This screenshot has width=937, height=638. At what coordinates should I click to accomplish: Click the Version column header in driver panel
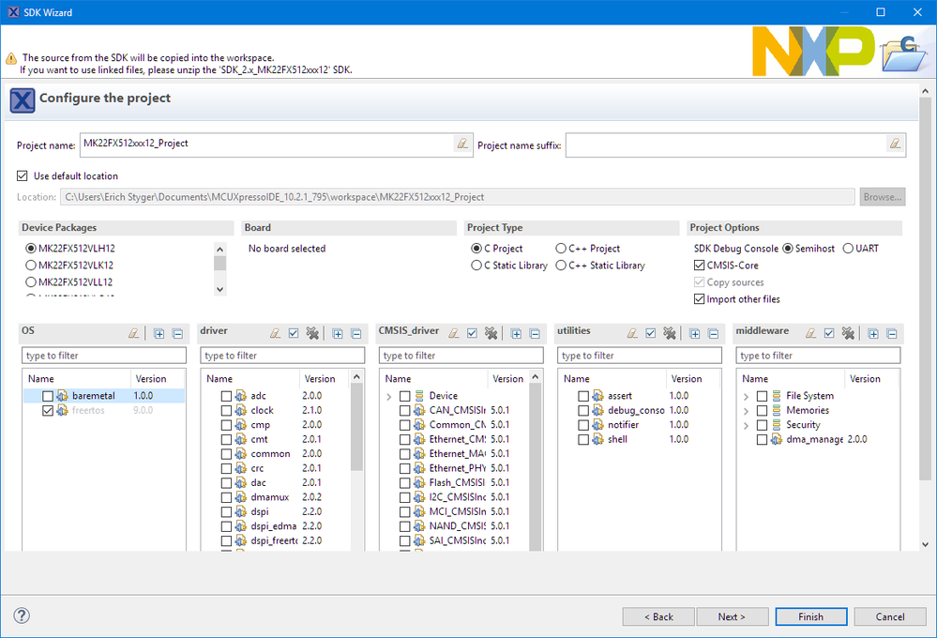pyautogui.click(x=320, y=379)
